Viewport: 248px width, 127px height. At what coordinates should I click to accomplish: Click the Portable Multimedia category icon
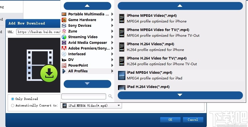tap(64, 14)
